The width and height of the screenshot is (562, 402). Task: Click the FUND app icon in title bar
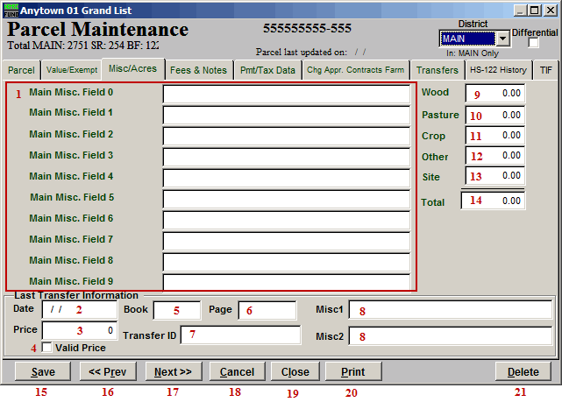coord(11,10)
